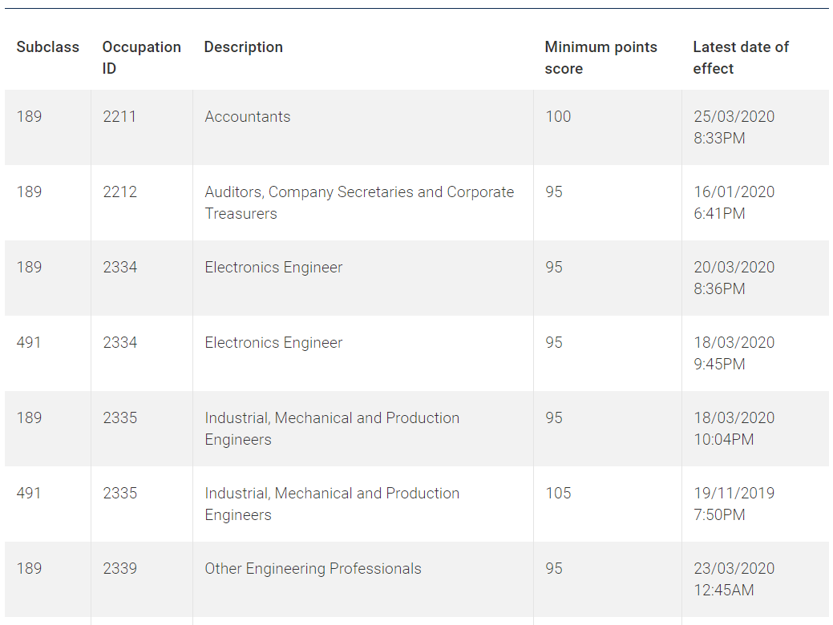The width and height of the screenshot is (833, 625).
Task: Select the Accountants description cell
Action: [248, 117]
